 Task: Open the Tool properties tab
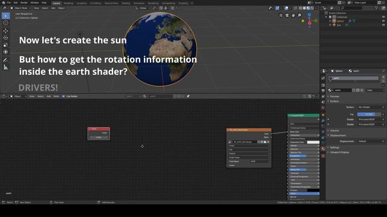coord(323,78)
